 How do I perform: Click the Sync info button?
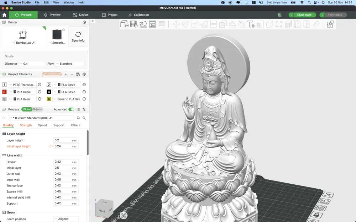78,37
